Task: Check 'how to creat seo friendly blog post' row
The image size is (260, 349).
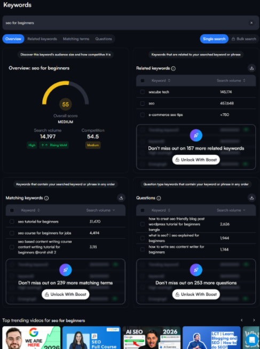Action: [143, 224]
